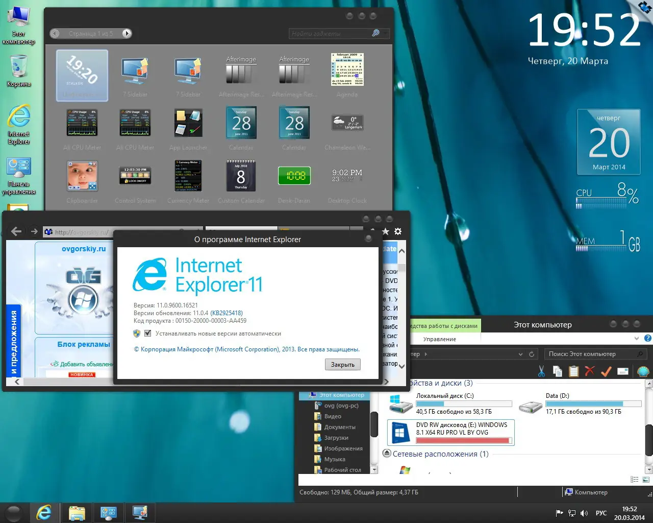Open the Recycle Bin (Корзина) desktop icon
Image resolution: width=653 pixels, height=523 pixels.
[x=19, y=70]
